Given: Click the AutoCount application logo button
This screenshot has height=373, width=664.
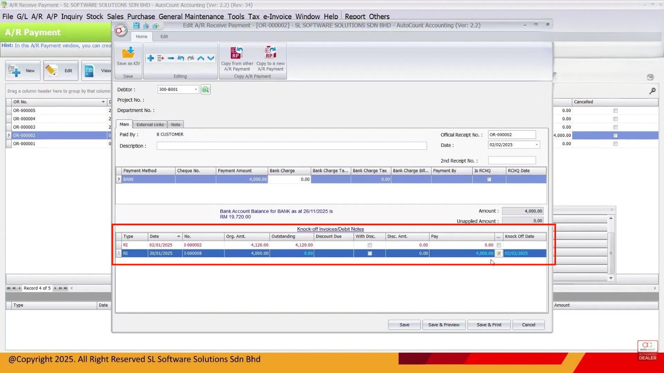Looking at the screenshot, I should pos(121,30).
